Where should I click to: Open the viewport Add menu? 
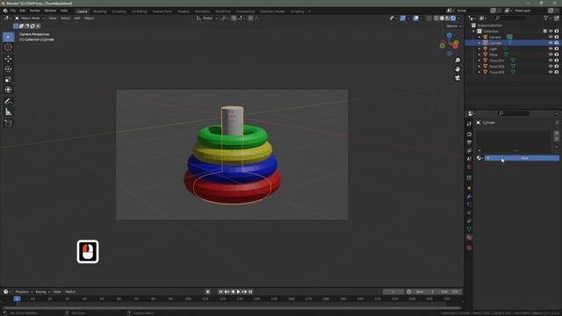(77, 18)
